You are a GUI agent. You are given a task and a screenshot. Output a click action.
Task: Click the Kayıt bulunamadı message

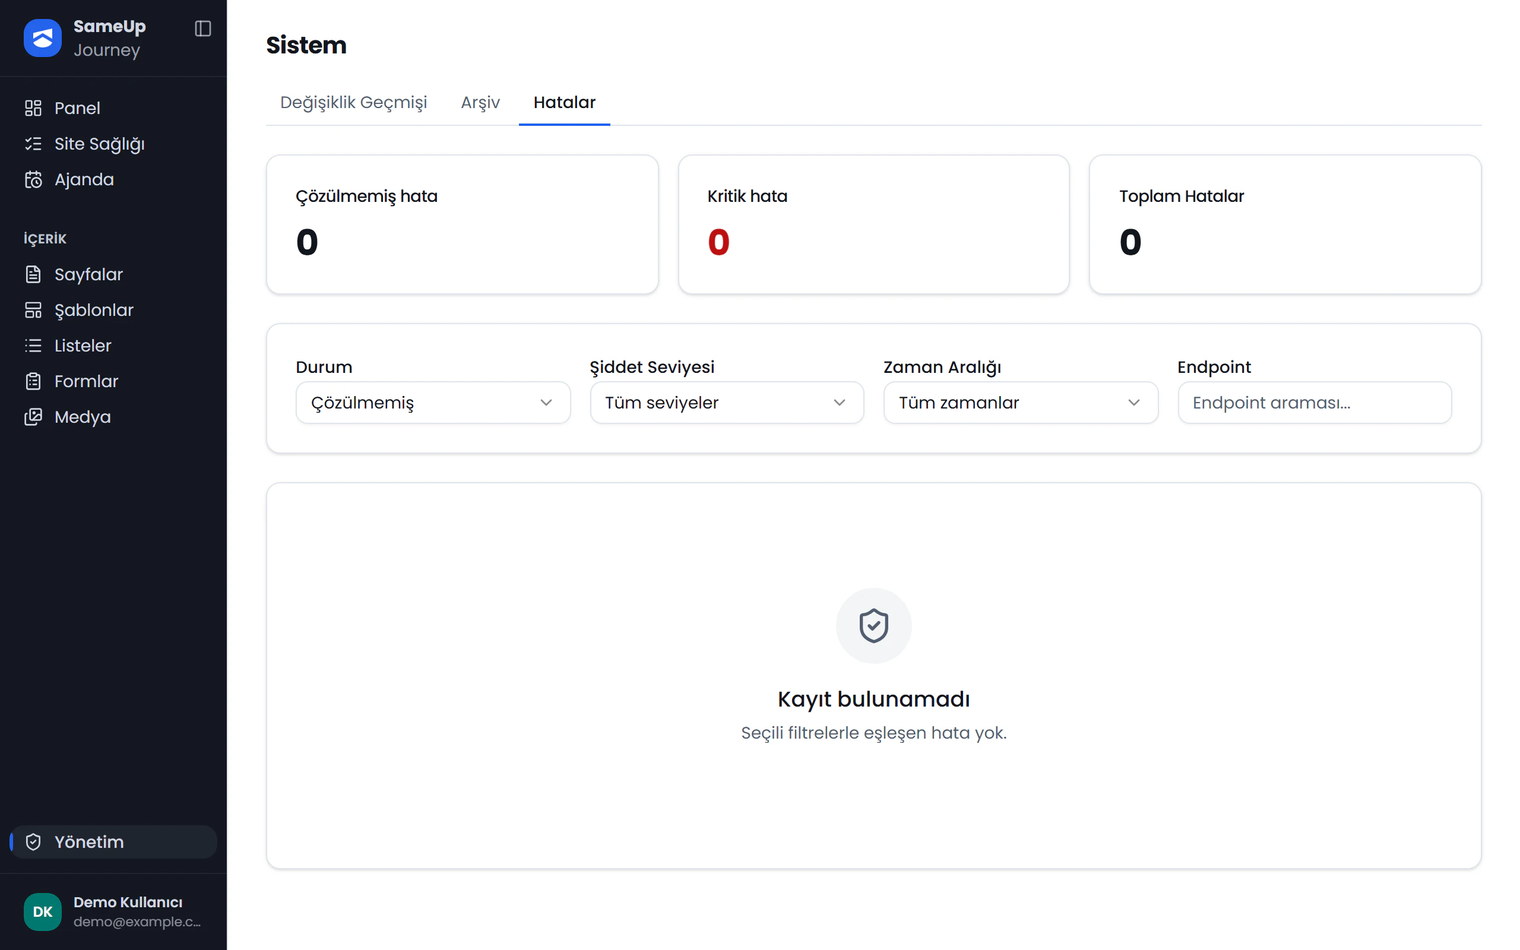(x=873, y=699)
